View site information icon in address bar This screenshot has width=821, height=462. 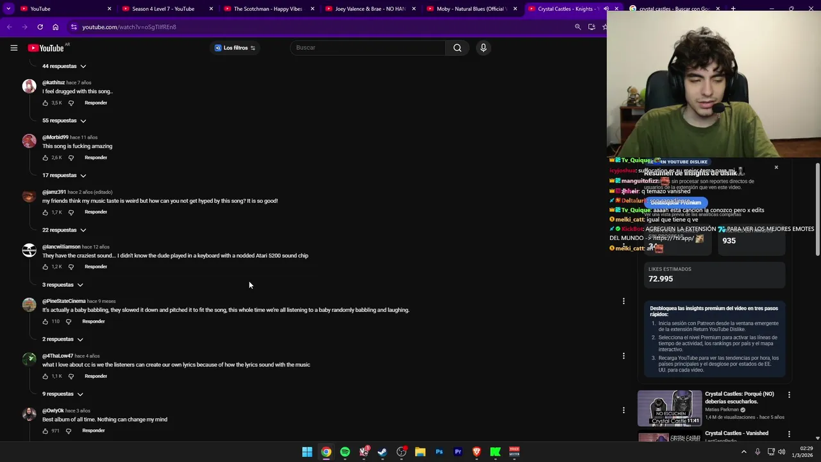click(74, 27)
